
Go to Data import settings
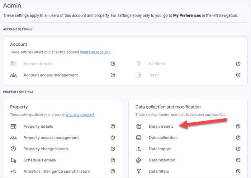[160, 149]
